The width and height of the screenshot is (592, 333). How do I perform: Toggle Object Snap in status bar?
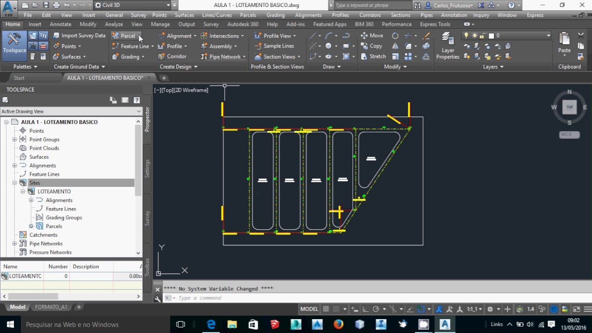tap(421, 309)
